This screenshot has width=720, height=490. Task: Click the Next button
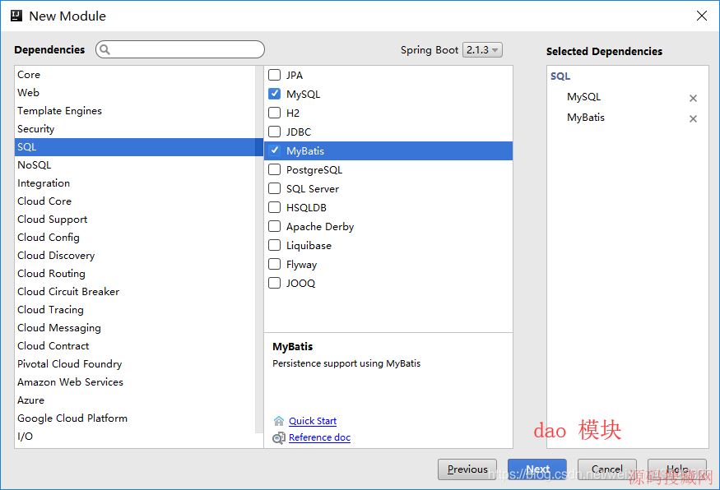tap(537, 469)
